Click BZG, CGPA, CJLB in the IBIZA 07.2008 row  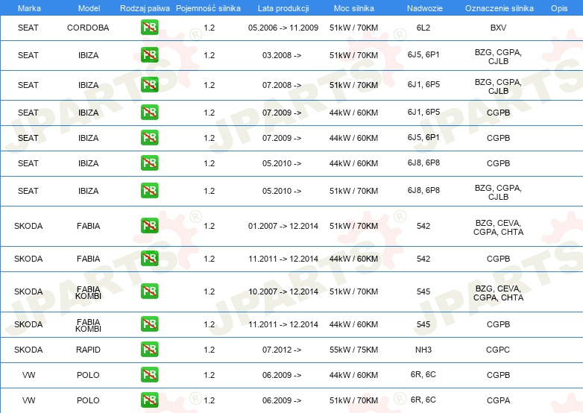pos(498,86)
